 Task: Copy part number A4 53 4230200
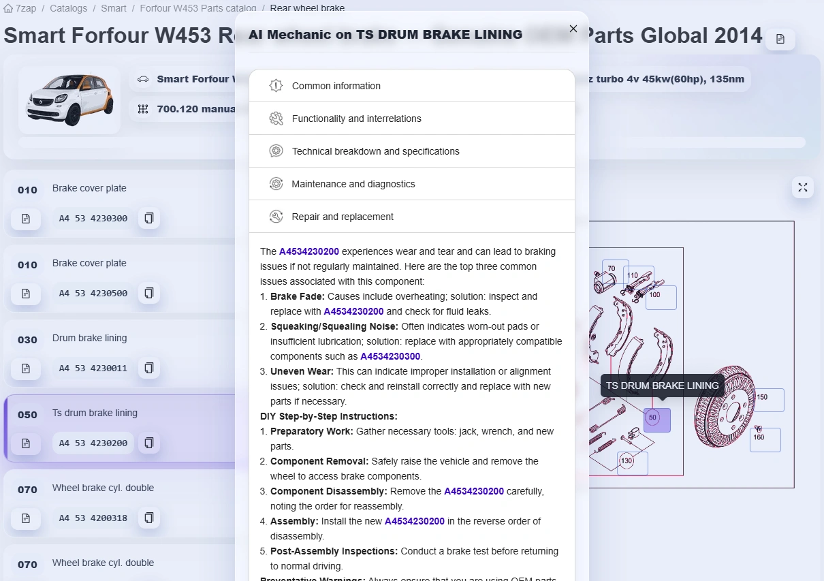click(149, 443)
